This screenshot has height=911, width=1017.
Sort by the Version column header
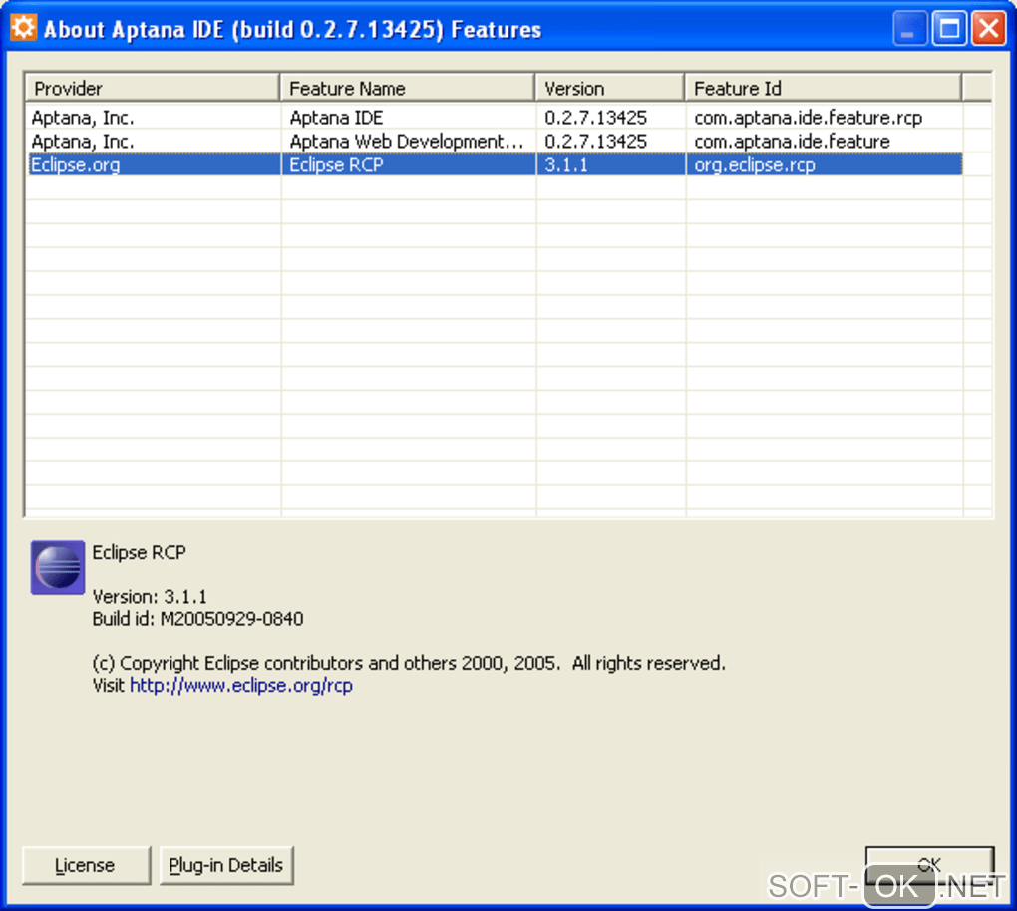[x=609, y=88]
